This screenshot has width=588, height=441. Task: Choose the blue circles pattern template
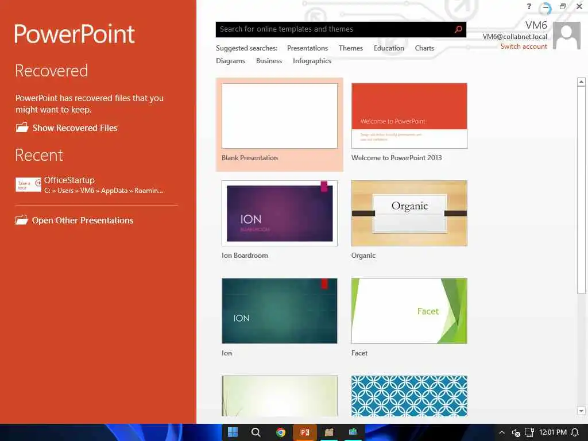coord(409,396)
